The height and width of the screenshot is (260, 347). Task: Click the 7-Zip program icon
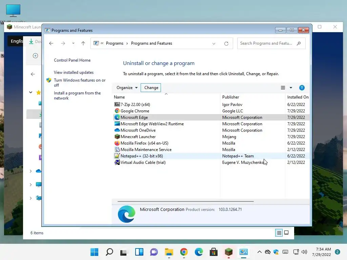click(117, 104)
